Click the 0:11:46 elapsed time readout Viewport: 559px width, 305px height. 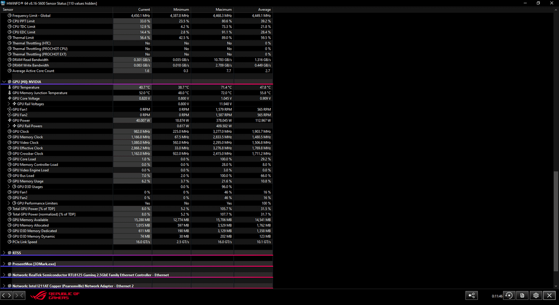(x=497, y=296)
